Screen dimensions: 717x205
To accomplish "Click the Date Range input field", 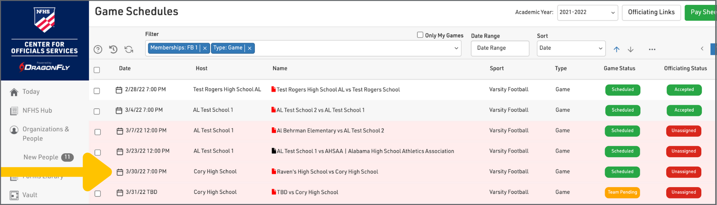I will [x=500, y=48].
